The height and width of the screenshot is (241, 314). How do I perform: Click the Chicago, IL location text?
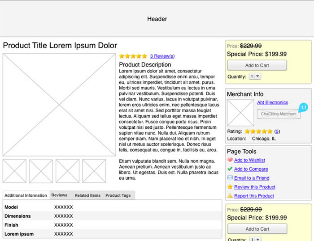point(264,139)
